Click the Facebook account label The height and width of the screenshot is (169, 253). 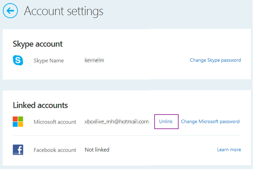click(x=55, y=150)
